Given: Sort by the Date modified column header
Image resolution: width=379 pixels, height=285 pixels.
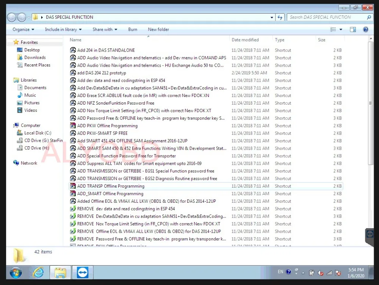Looking at the screenshot, I should (245, 40).
